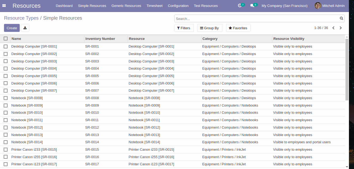Viewport: 354px width, 169px height.
Task: Click the vertical scrollbar thumb of the list
Action: point(347,69)
